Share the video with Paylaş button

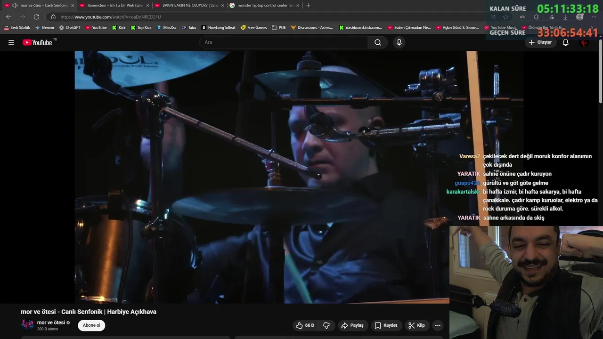(352, 325)
